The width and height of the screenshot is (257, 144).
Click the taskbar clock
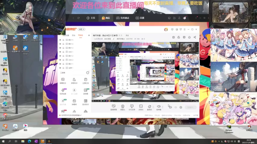249,141
